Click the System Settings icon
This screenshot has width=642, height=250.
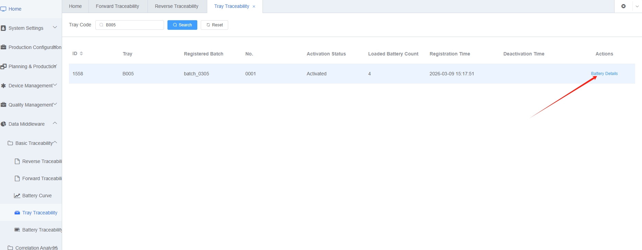pos(3,28)
